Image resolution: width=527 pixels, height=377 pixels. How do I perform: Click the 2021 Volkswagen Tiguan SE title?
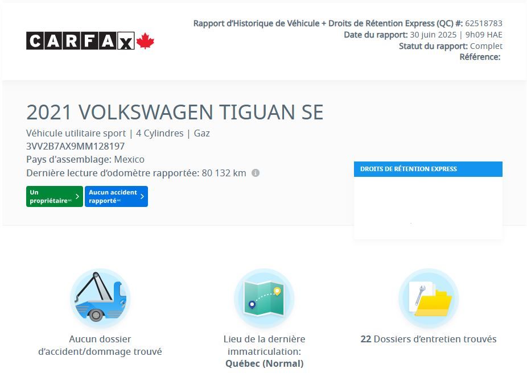tap(175, 112)
